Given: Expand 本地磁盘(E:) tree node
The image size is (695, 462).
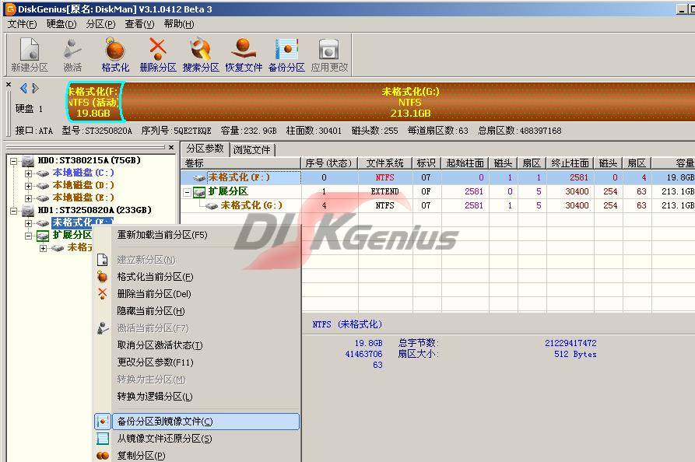Looking at the screenshot, I should coord(28,198).
